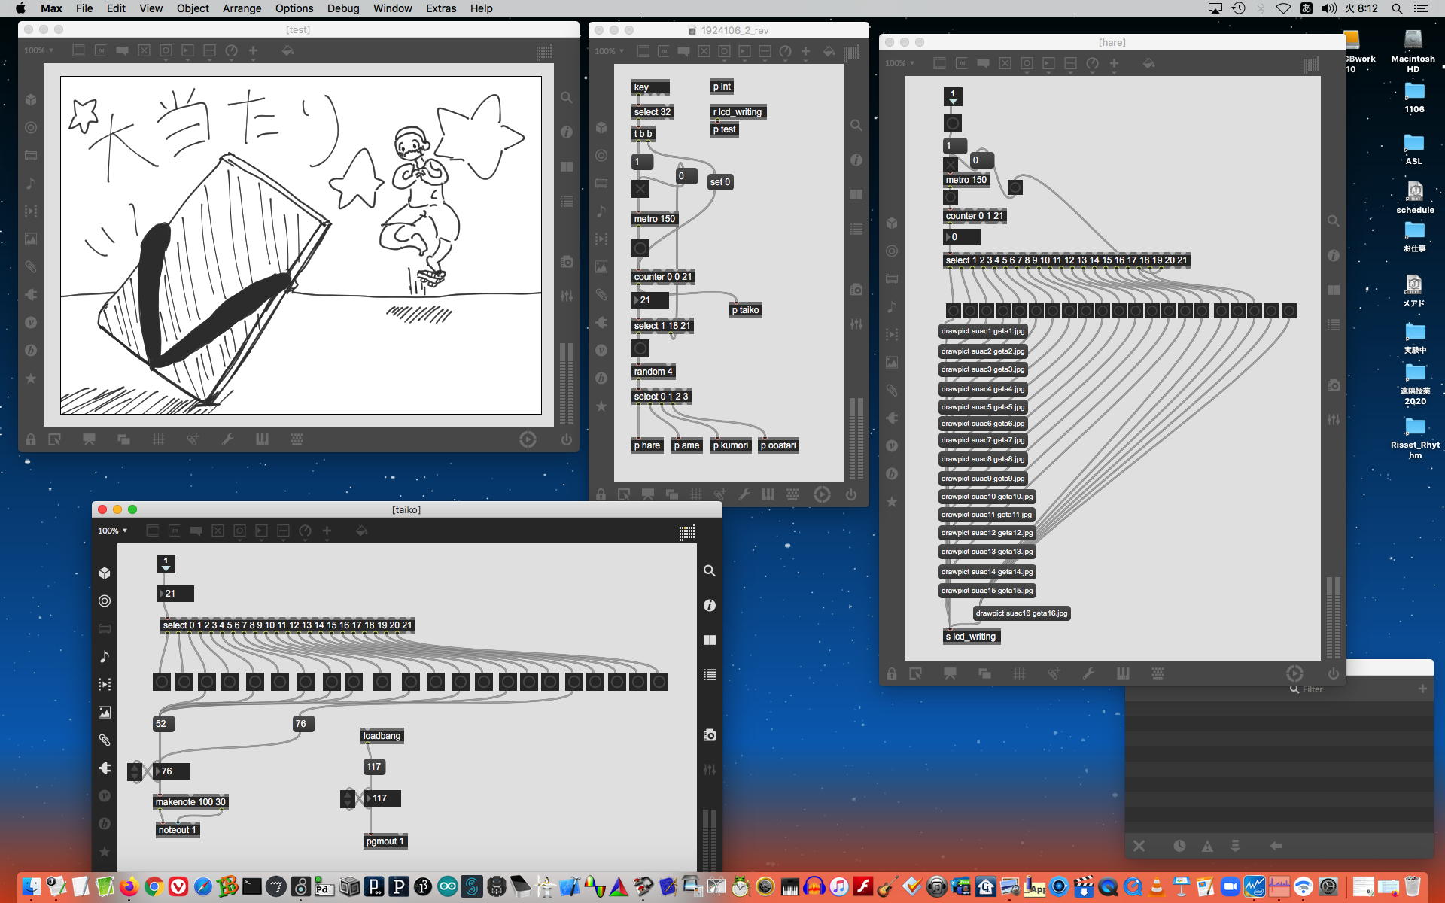Toggle the X object above metro 150 in 1924106_2_rev
Screen dimensions: 1445x903
[x=640, y=189]
